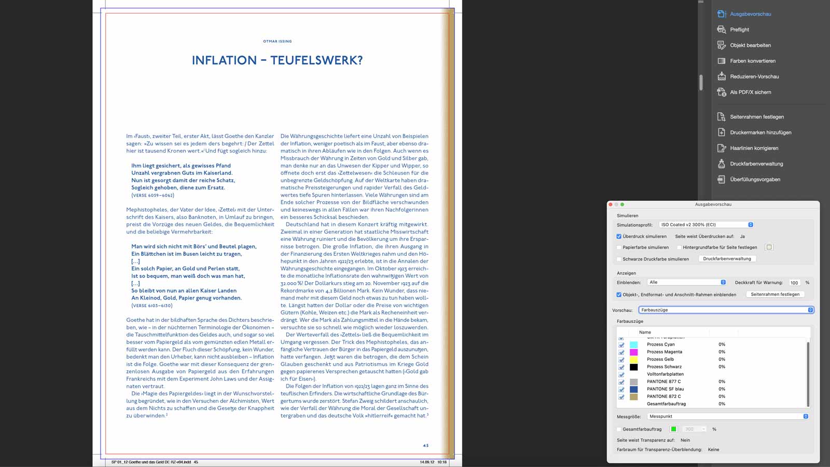Click the Seitenrahmen festlegen button in dialog
The height and width of the screenshot is (467, 830).
[x=775, y=294]
